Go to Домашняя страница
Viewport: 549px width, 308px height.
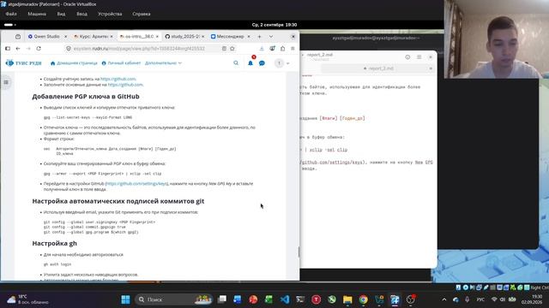(x=74, y=63)
